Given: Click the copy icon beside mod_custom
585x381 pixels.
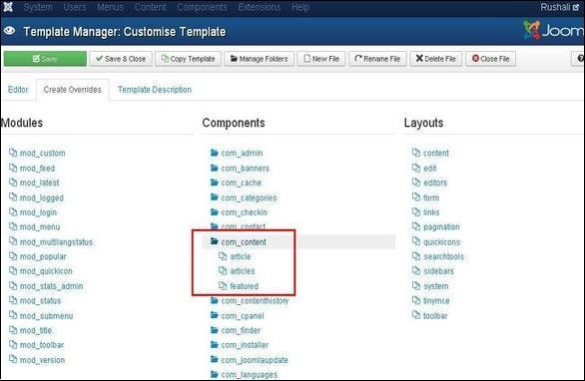Looking at the screenshot, I should (x=13, y=153).
